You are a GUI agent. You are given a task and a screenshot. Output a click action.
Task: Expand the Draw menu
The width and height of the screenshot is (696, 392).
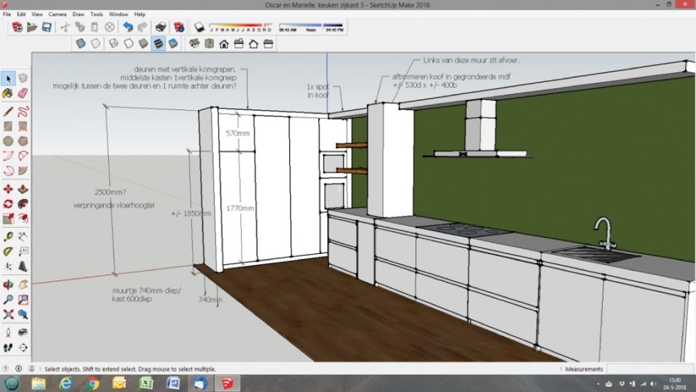click(78, 14)
